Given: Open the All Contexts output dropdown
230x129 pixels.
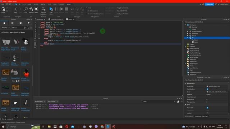Looking at the screenshot, I should (53, 102).
